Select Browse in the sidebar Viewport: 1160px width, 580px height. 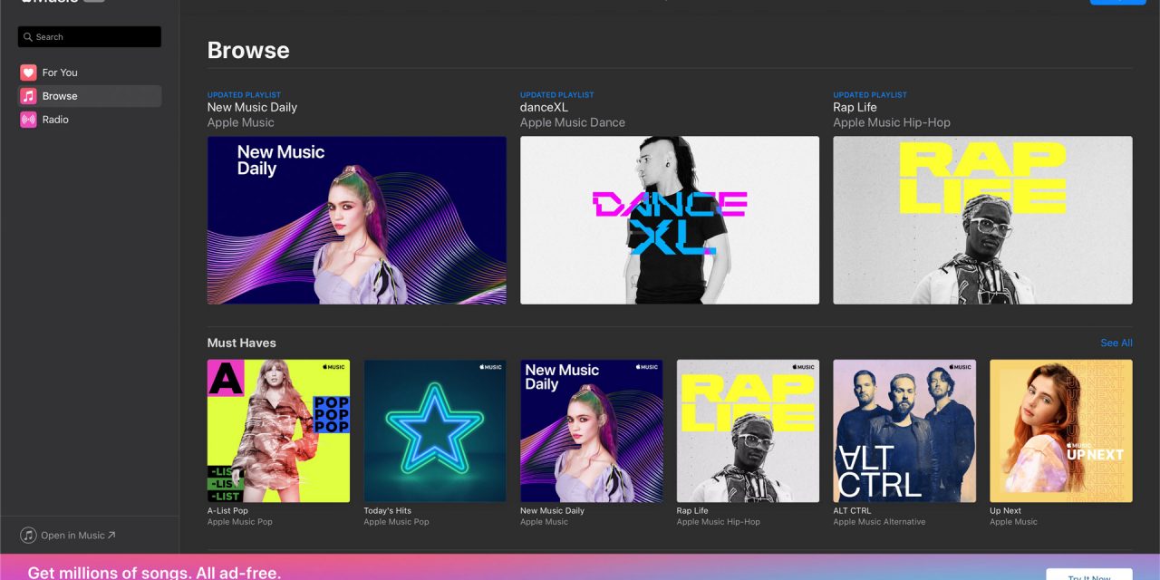click(x=90, y=96)
